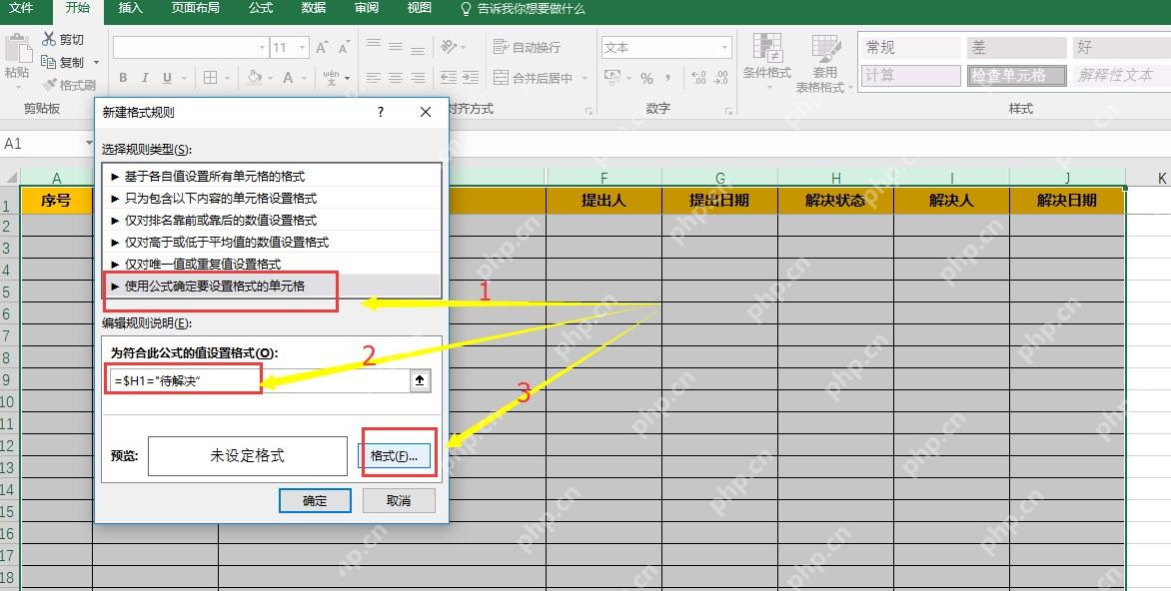1171x591 pixels.
Task: Click the Accounting Number Format currency icon
Action: (612, 78)
